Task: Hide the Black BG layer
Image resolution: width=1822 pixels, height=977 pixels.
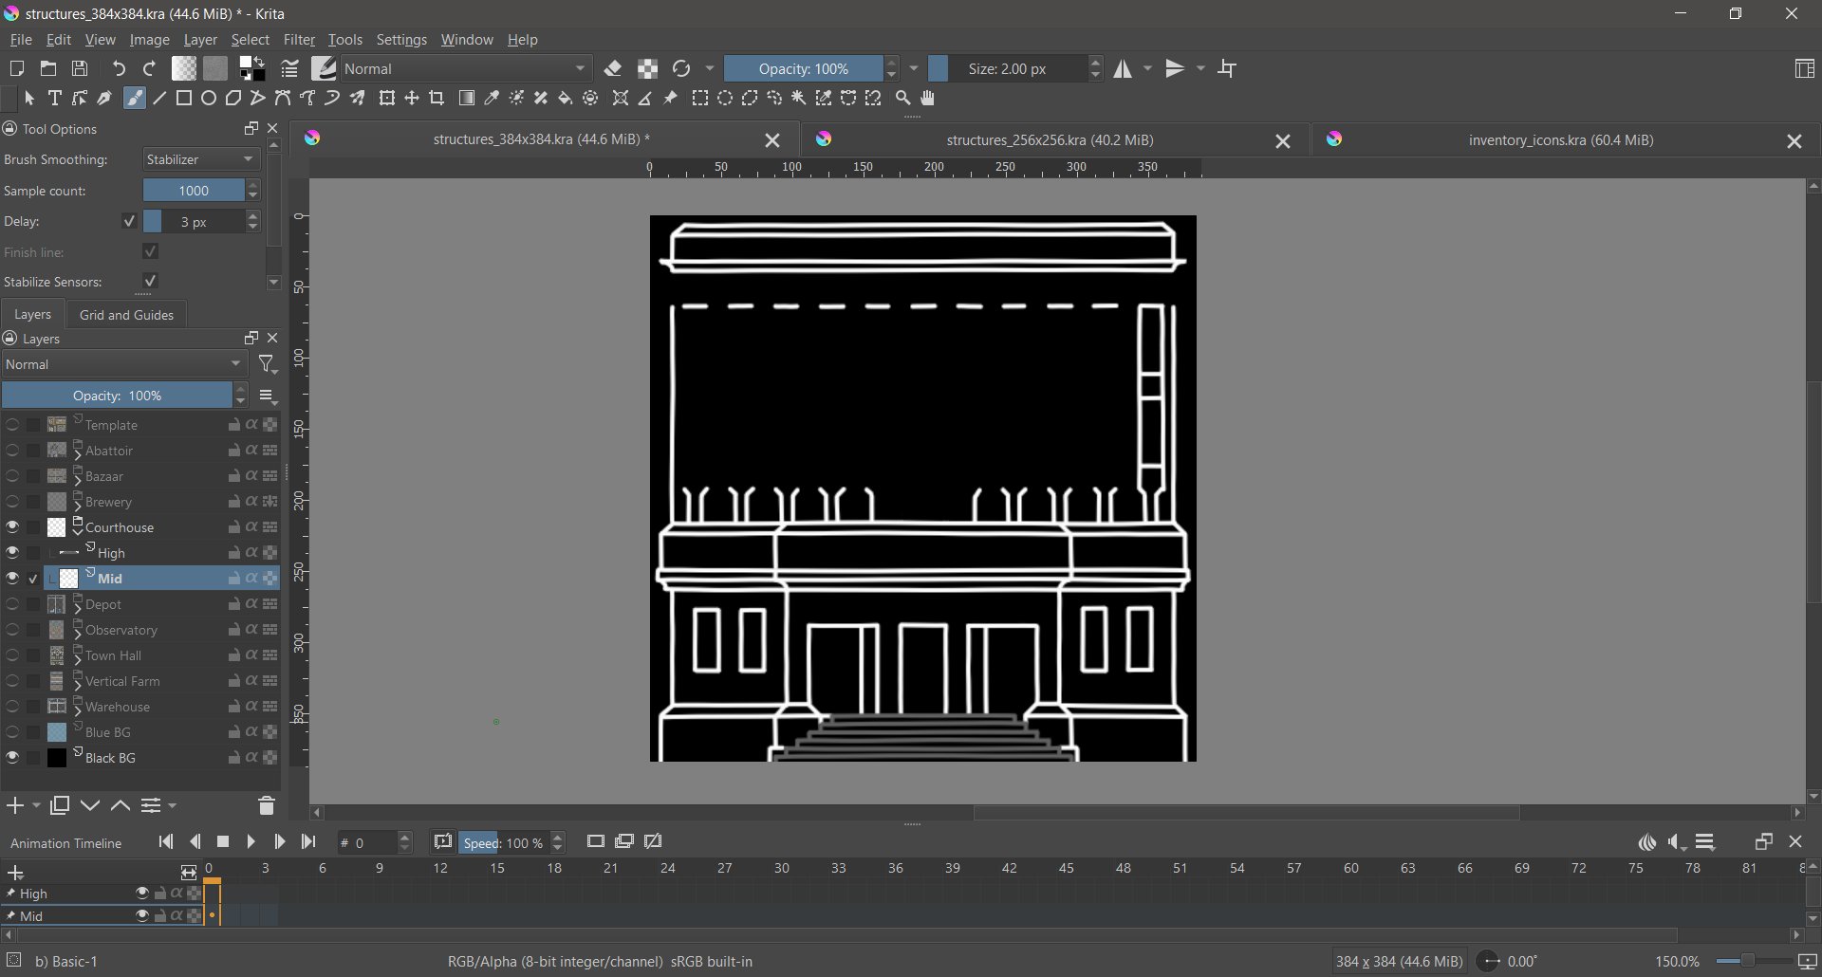Action: [12, 759]
